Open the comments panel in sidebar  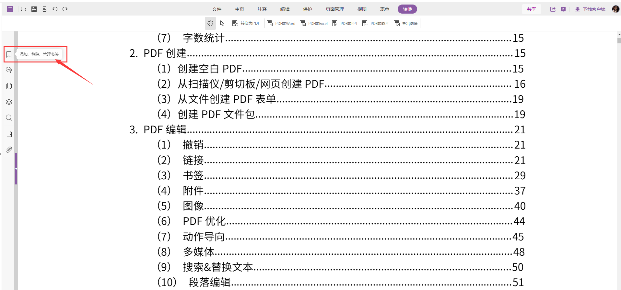click(9, 70)
